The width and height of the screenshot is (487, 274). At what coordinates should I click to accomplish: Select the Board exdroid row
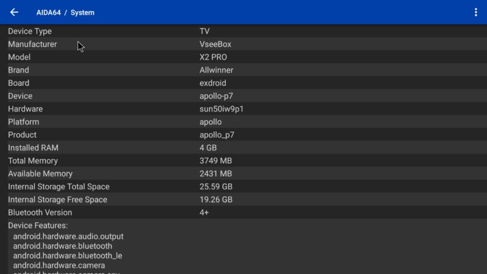pos(243,83)
